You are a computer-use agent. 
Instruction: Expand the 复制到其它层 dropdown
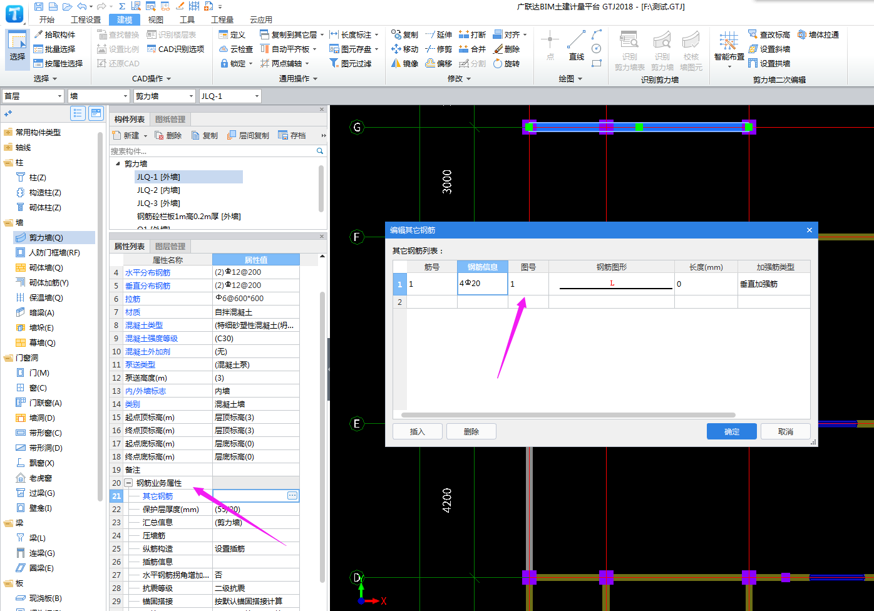[x=322, y=34]
